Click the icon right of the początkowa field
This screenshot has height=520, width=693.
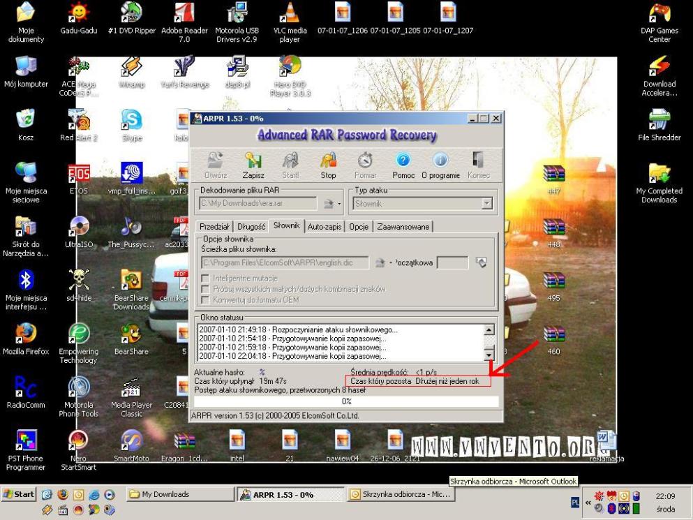pos(481,262)
